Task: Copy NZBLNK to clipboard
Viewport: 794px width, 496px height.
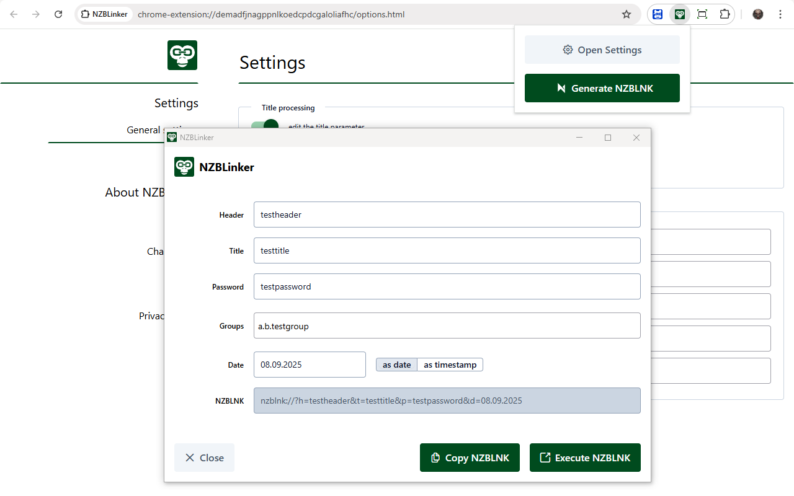Action: click(470, 458)
